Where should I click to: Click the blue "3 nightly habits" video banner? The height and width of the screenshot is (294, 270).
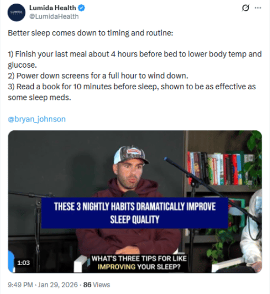135,213
